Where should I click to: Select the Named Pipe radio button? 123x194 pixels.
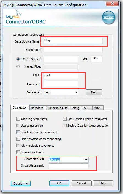click(18, 66)
